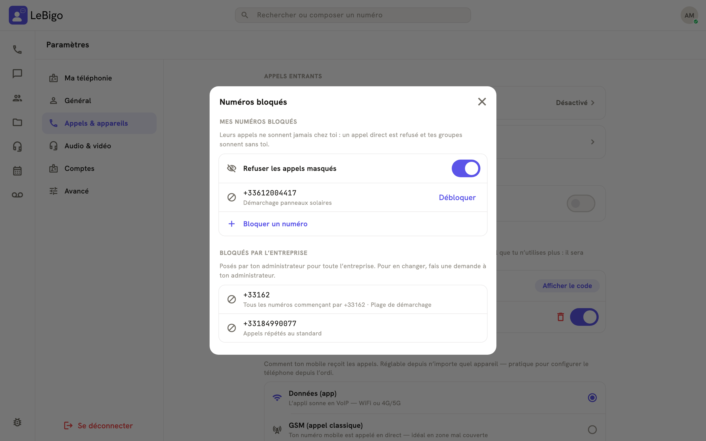
Task: Open Ma téléphonie settings section
Action: click(x=99, y=78)
